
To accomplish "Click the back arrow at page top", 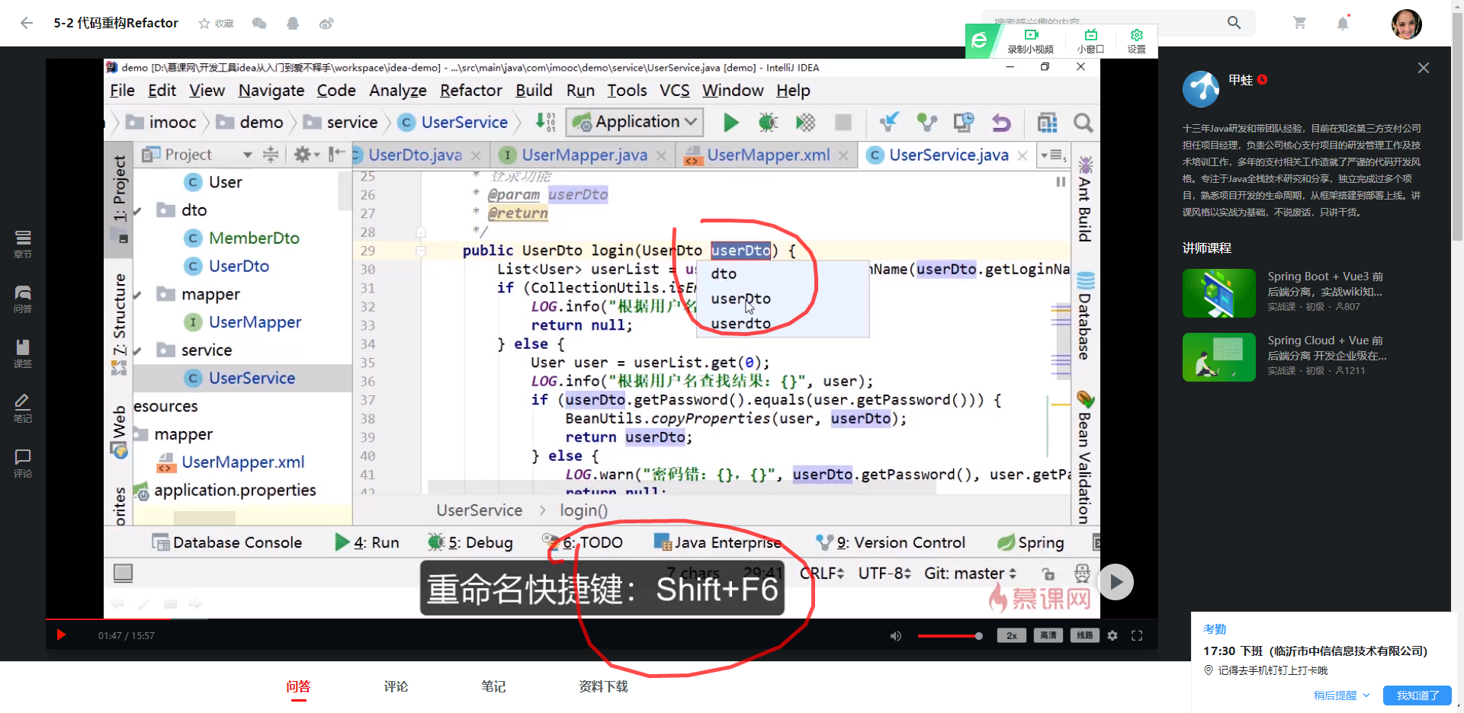I will (27, 23).
